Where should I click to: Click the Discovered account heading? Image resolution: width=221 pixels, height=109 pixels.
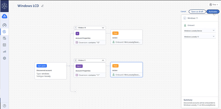tap(44, 70)
